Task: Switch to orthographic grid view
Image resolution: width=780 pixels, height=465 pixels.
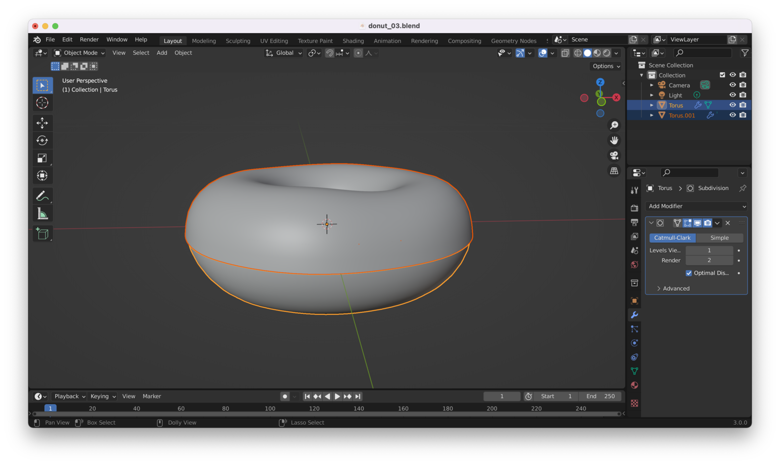Action: coord(614,171)
